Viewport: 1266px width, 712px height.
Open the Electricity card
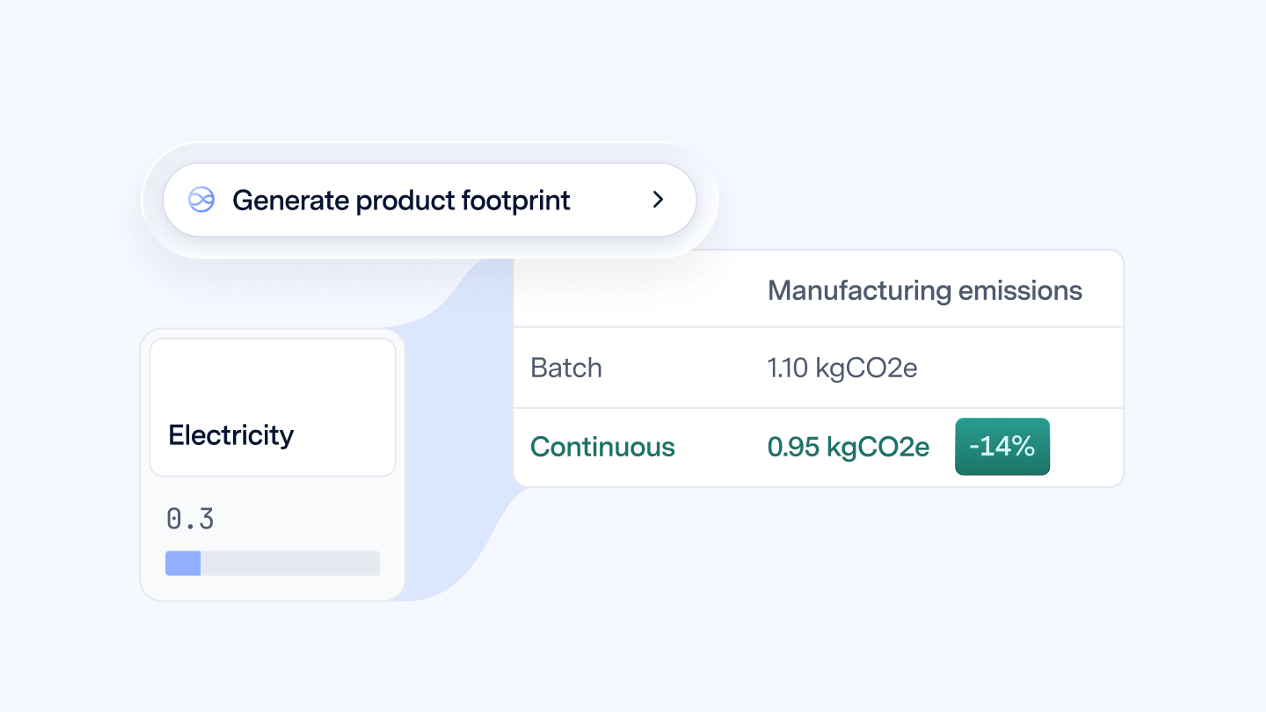273,408
